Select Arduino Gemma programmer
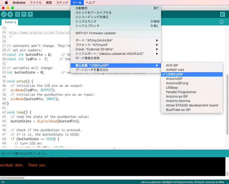 click(192, 101)
